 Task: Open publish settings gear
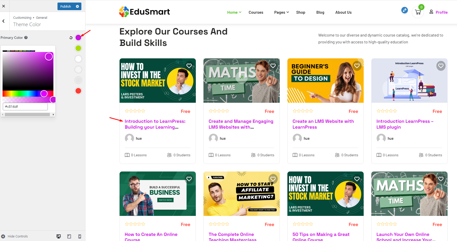pos(77,6)
